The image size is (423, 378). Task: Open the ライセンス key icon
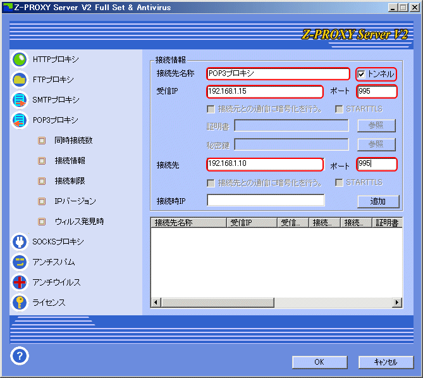coord(20,303)
